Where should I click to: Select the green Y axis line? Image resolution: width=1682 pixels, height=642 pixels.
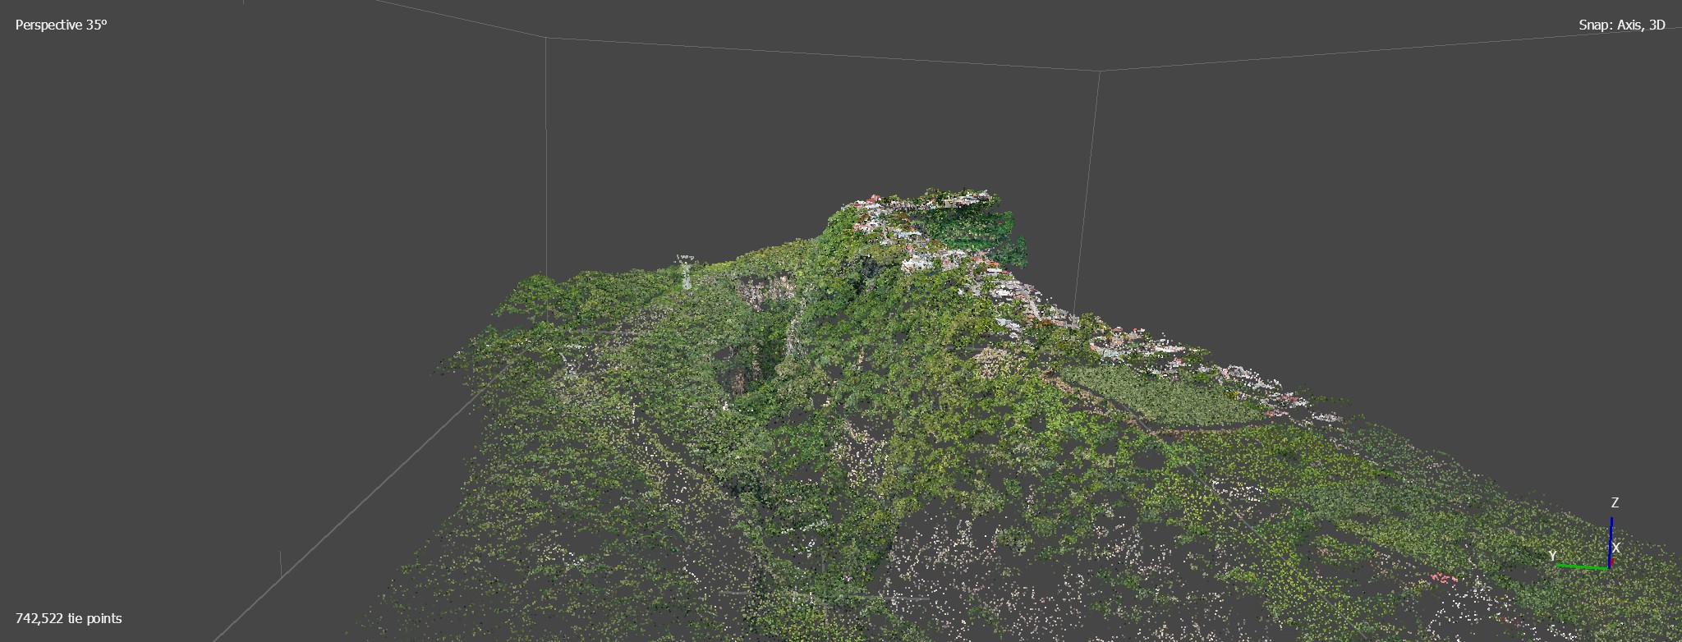1581,566
